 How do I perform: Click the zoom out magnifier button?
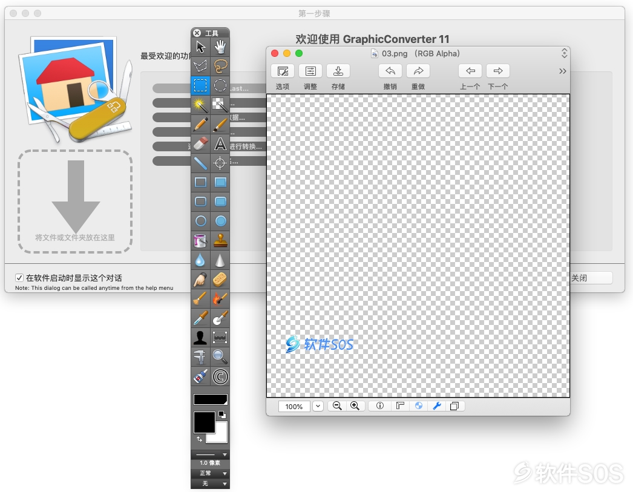[337, 406]
